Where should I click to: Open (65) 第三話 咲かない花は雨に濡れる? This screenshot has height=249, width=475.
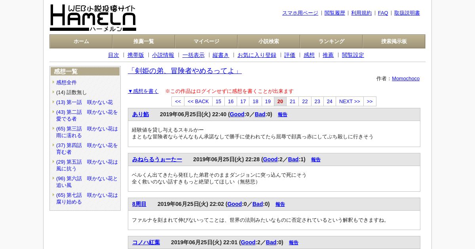[87, 132]
